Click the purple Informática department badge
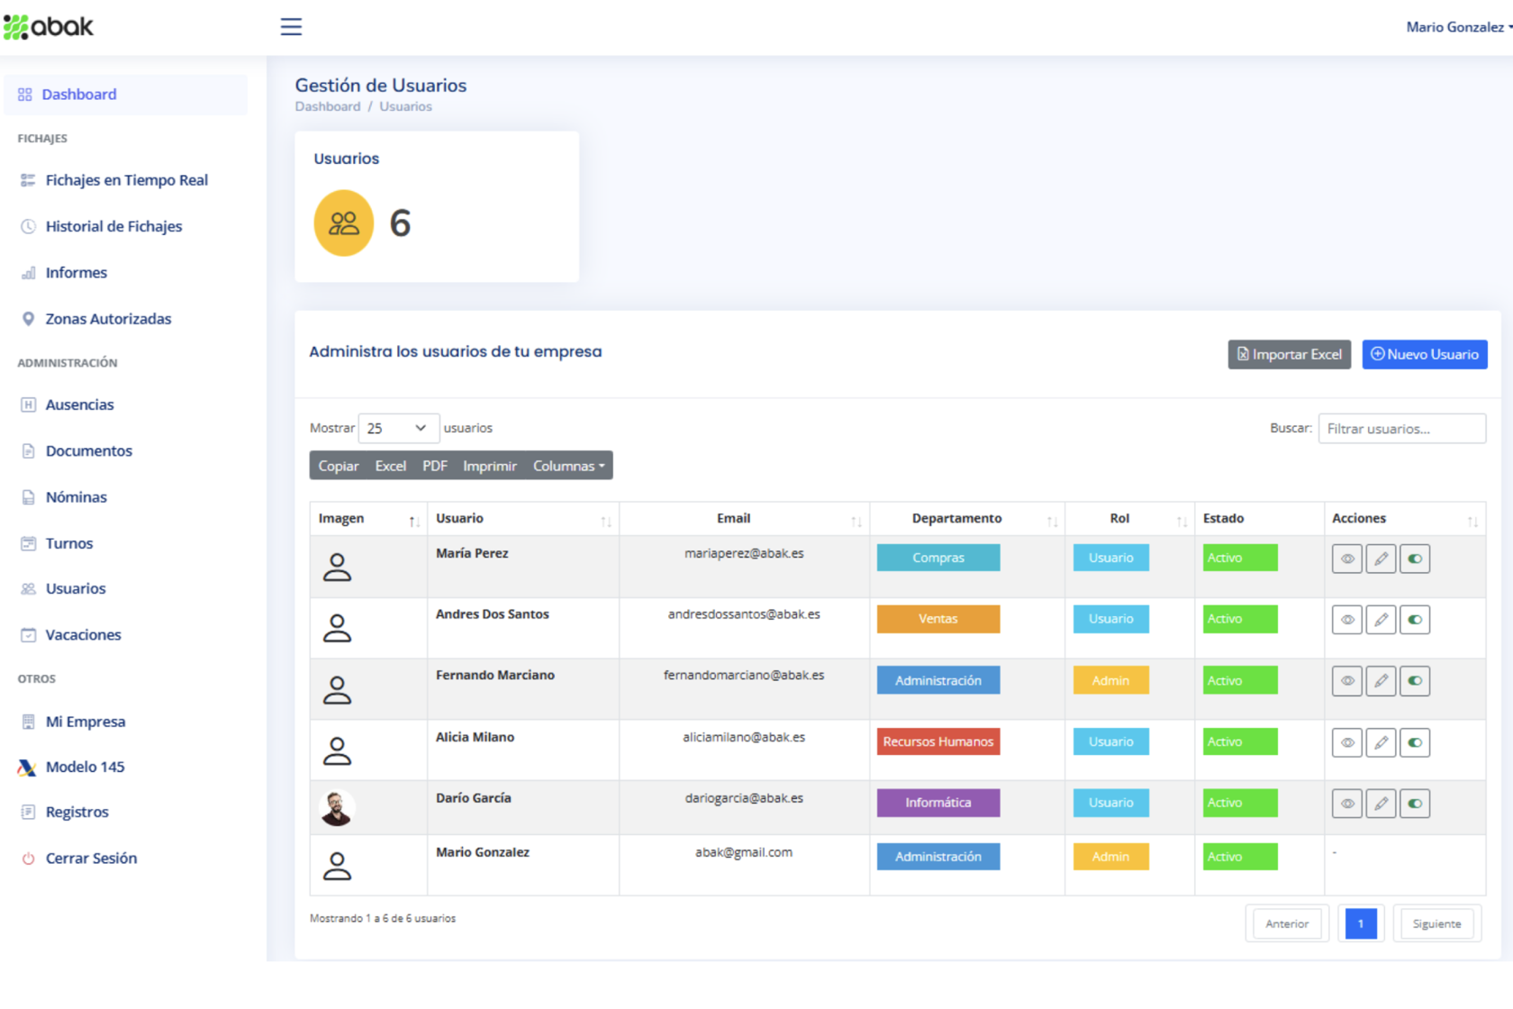 pyautogui.click(x=938, y=803)
